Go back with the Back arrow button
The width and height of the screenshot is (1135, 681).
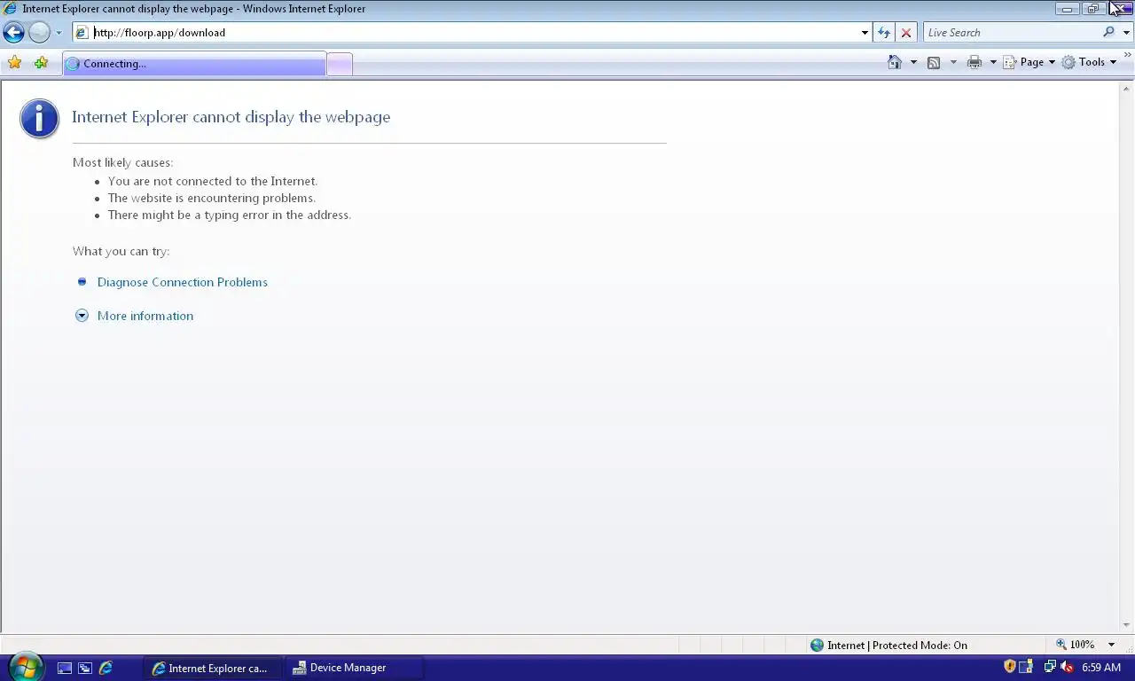point(13,33)
